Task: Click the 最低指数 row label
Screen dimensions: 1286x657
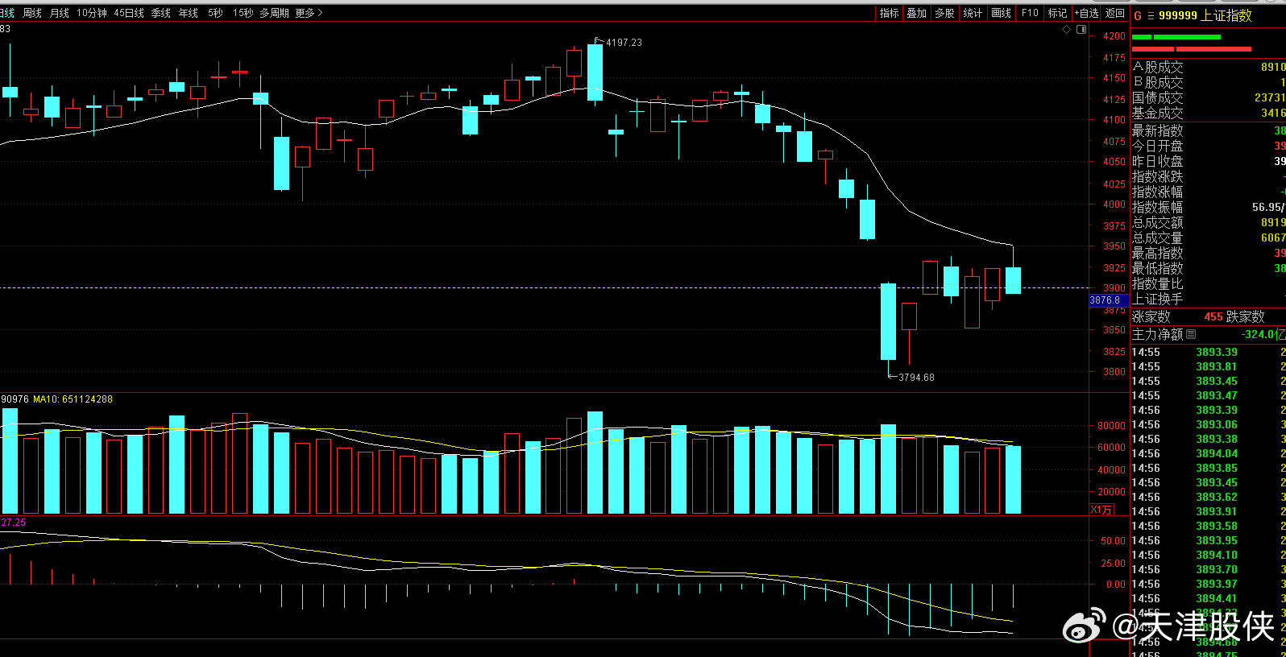Action: tap(1158, 268)
